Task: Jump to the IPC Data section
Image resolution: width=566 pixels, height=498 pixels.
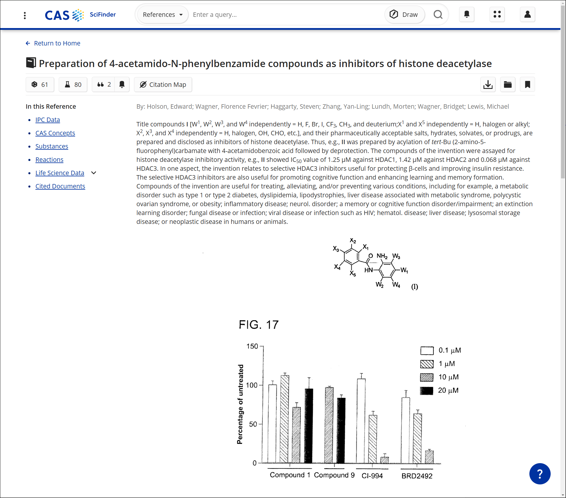Action: tap(48, 120)
